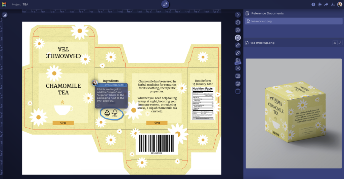This screenshot has width=344, height=179.
Task: Click the Best Before date text
Action: [x=203, y=82]
